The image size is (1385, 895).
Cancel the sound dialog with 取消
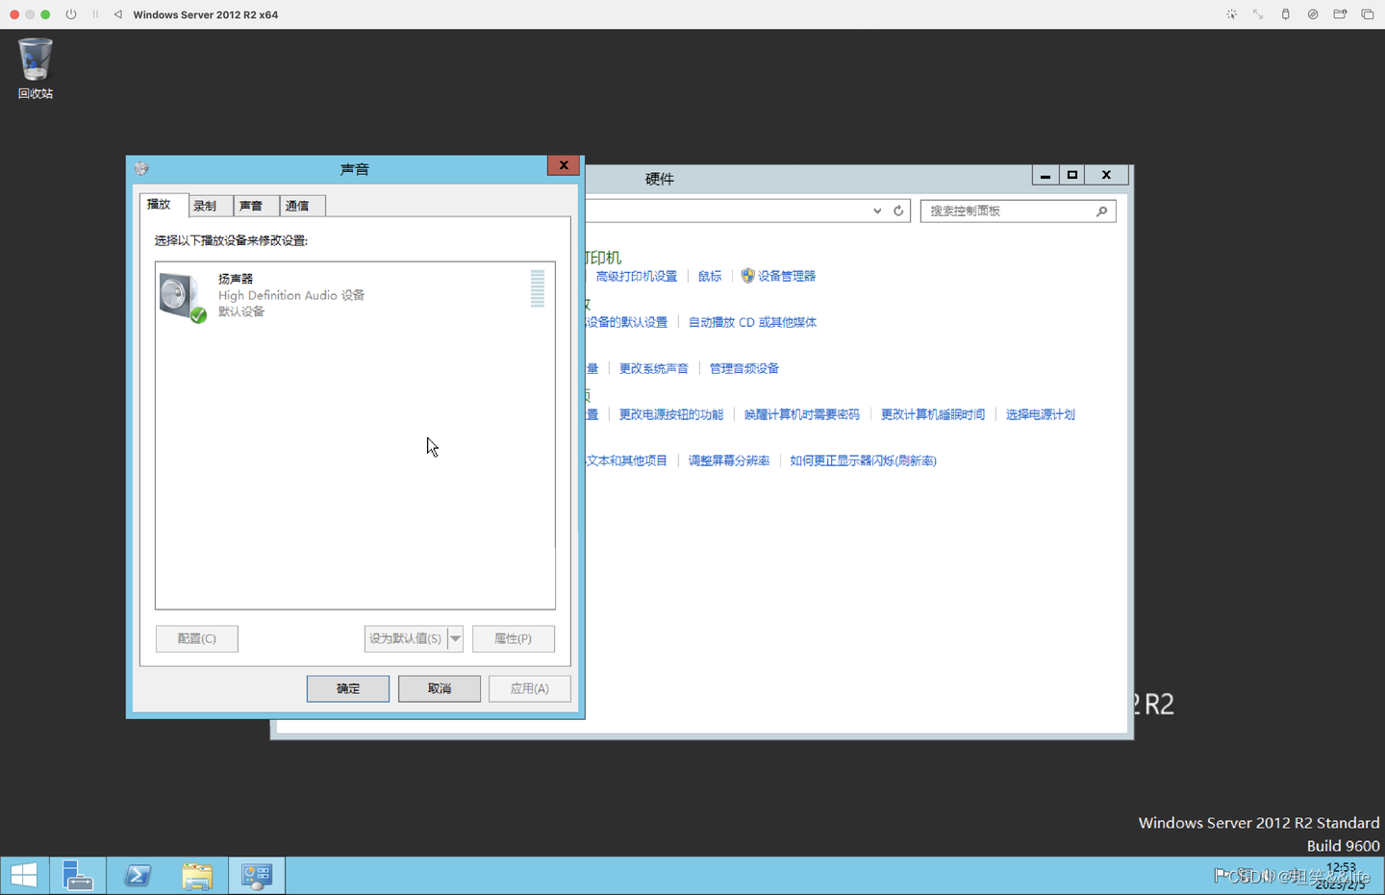tap(440, 688)
